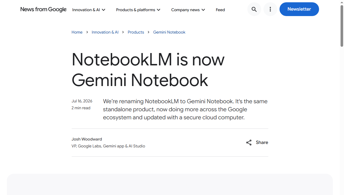
Task: Click the author name Josh Woodward
Action: [87, 139]
